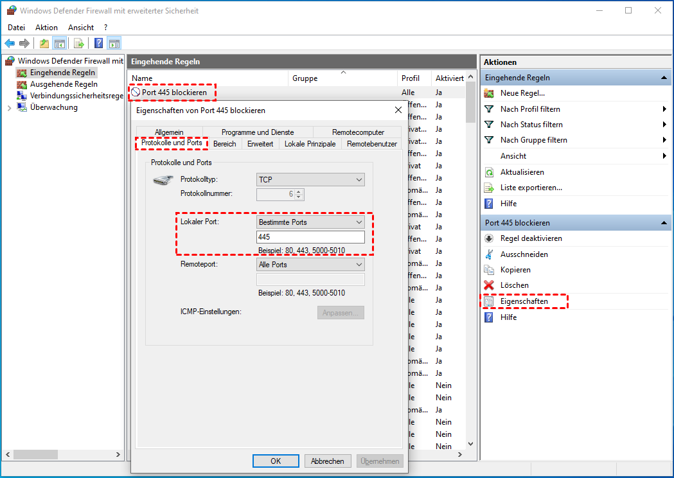Click the Nach Profil filtern funnel icon
Screen dimensions: 674x478
click(x=489, y=109)
